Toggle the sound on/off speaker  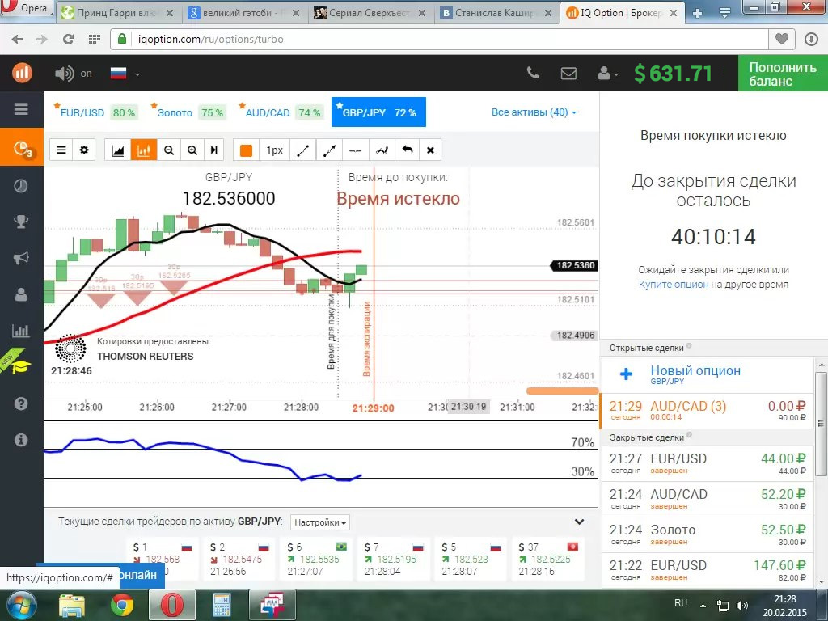pyautogui.click(x=65, y=74)
